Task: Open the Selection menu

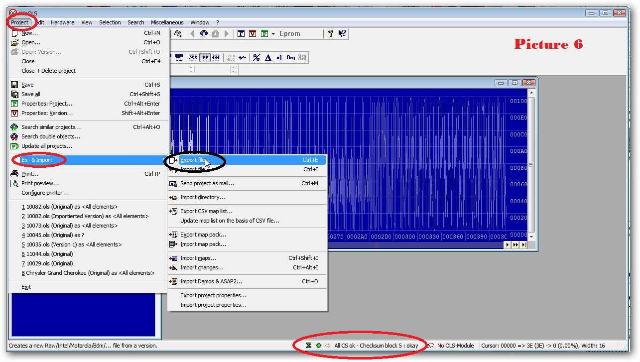Action: coord(110,22)
